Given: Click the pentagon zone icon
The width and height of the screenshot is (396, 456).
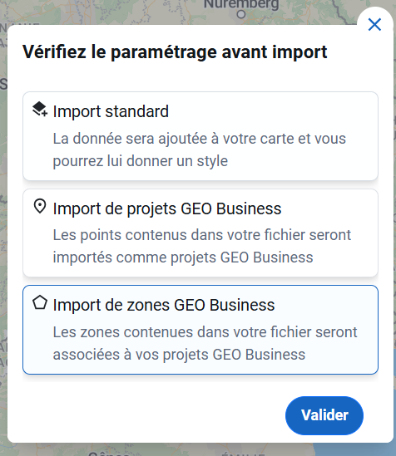Looking at the screenshot, I should point(40,302).
